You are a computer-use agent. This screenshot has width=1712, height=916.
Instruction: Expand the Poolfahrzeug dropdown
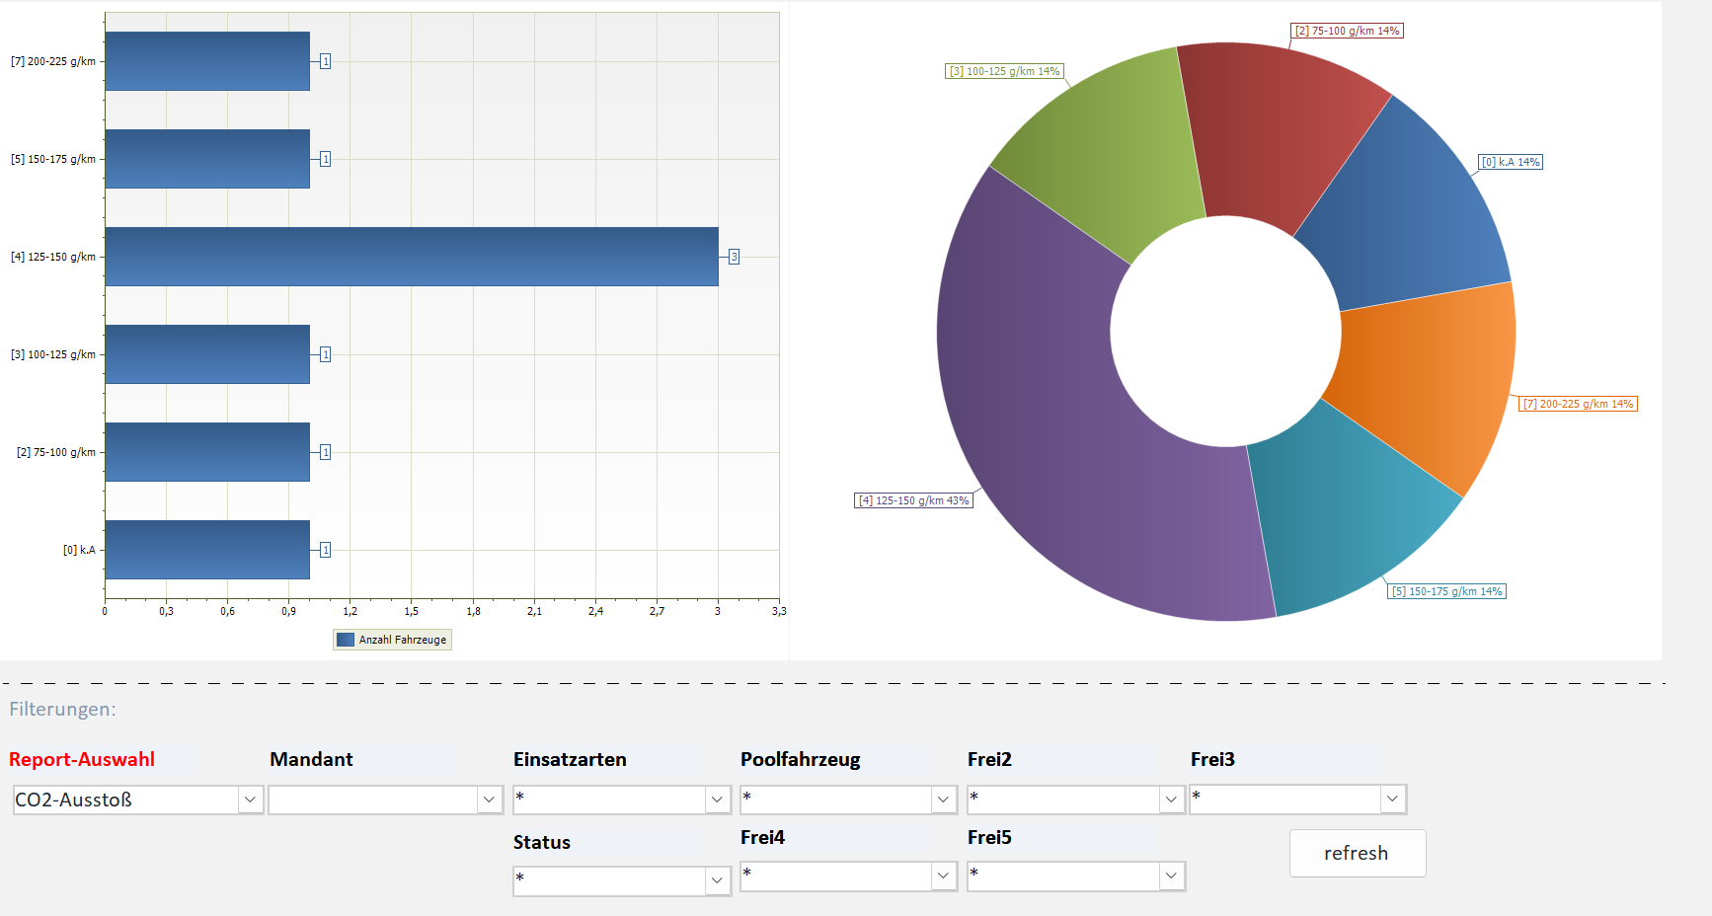(x=849, y=800)
